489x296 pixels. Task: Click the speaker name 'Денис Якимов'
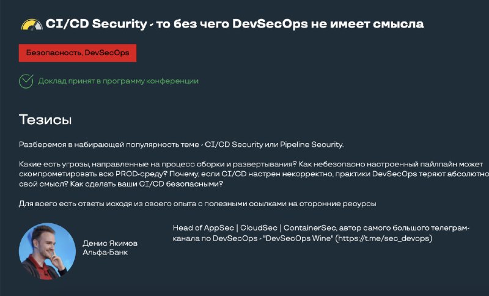pos(110,243)
